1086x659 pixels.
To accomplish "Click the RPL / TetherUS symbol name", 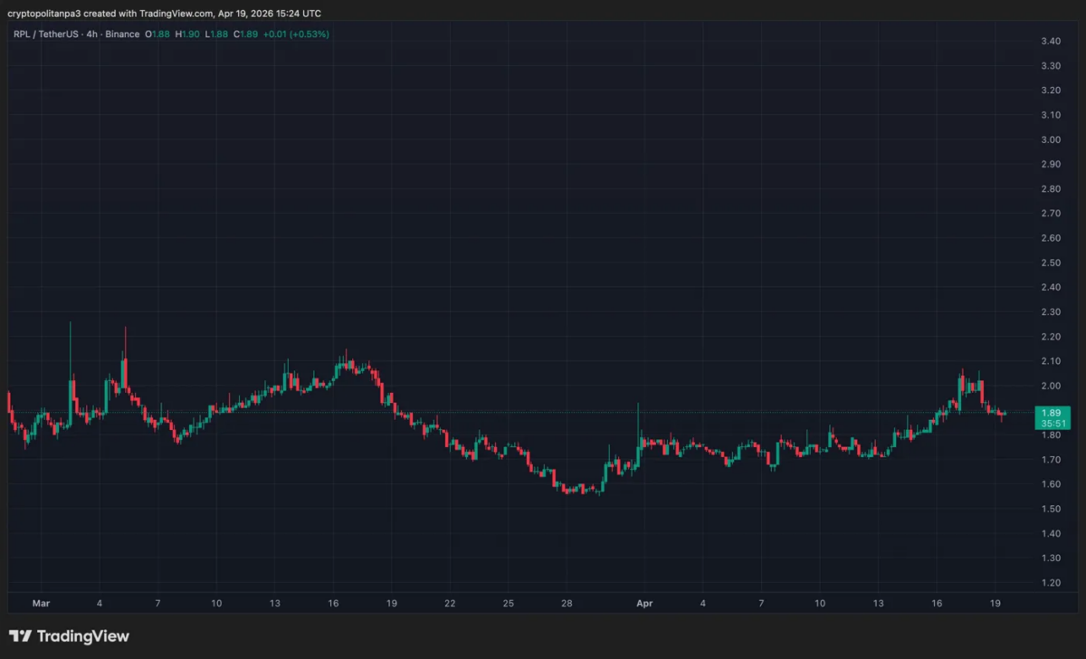I will (x=43, y=34).
